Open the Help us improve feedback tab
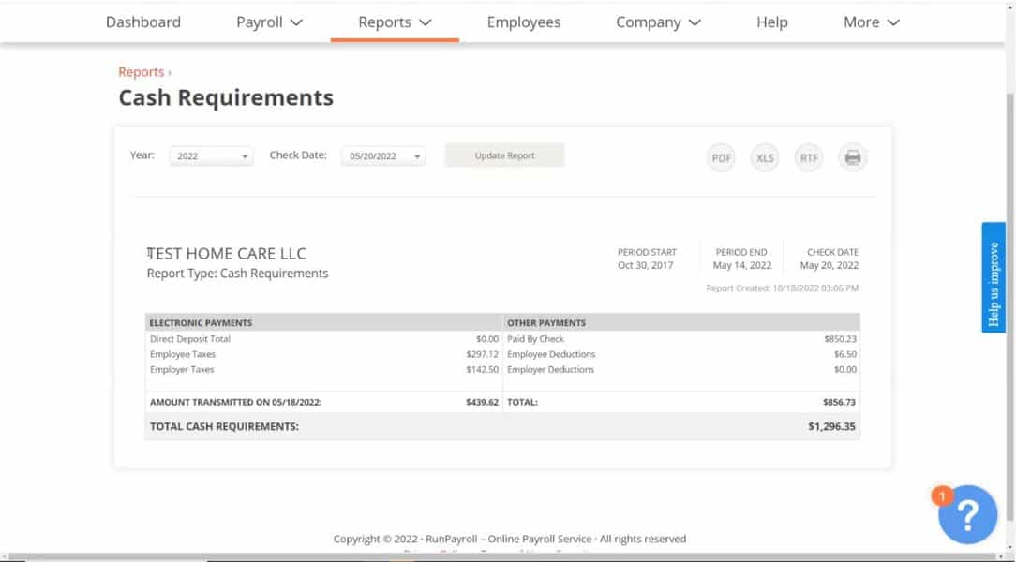Viewport: 1016px width, 562px height. point(993,277)
